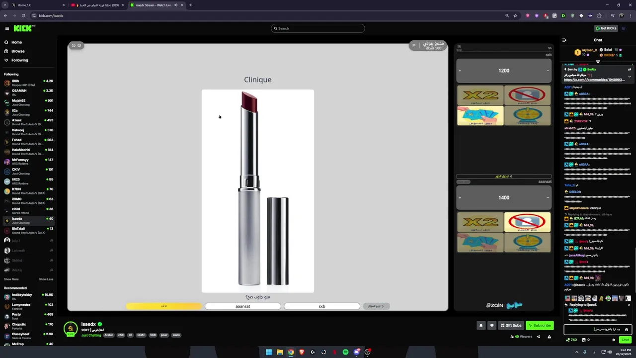
Task: Open the Windows Start button
Action: [x=269, y=352]
